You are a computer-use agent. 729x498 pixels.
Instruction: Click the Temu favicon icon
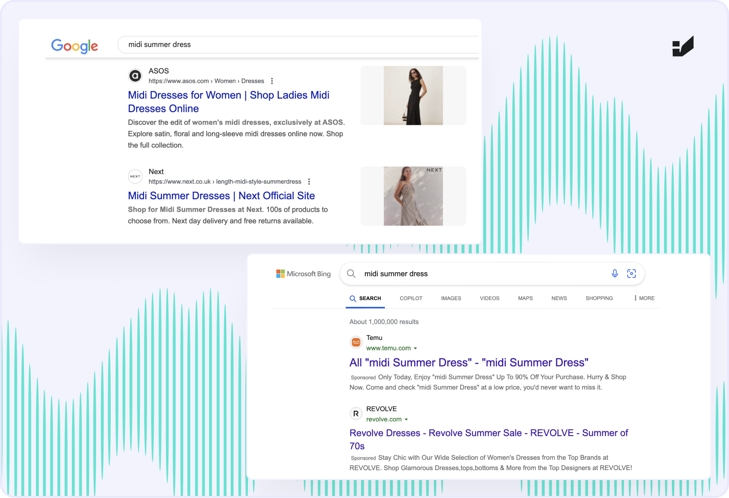(x=356, y=342)
